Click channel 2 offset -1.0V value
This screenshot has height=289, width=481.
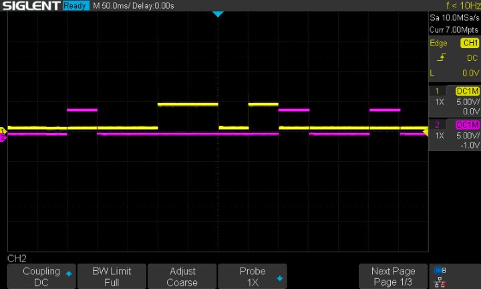tap(470, 145)
